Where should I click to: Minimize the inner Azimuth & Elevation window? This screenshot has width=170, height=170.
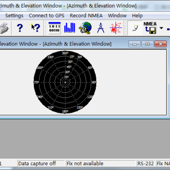point(135,44)
